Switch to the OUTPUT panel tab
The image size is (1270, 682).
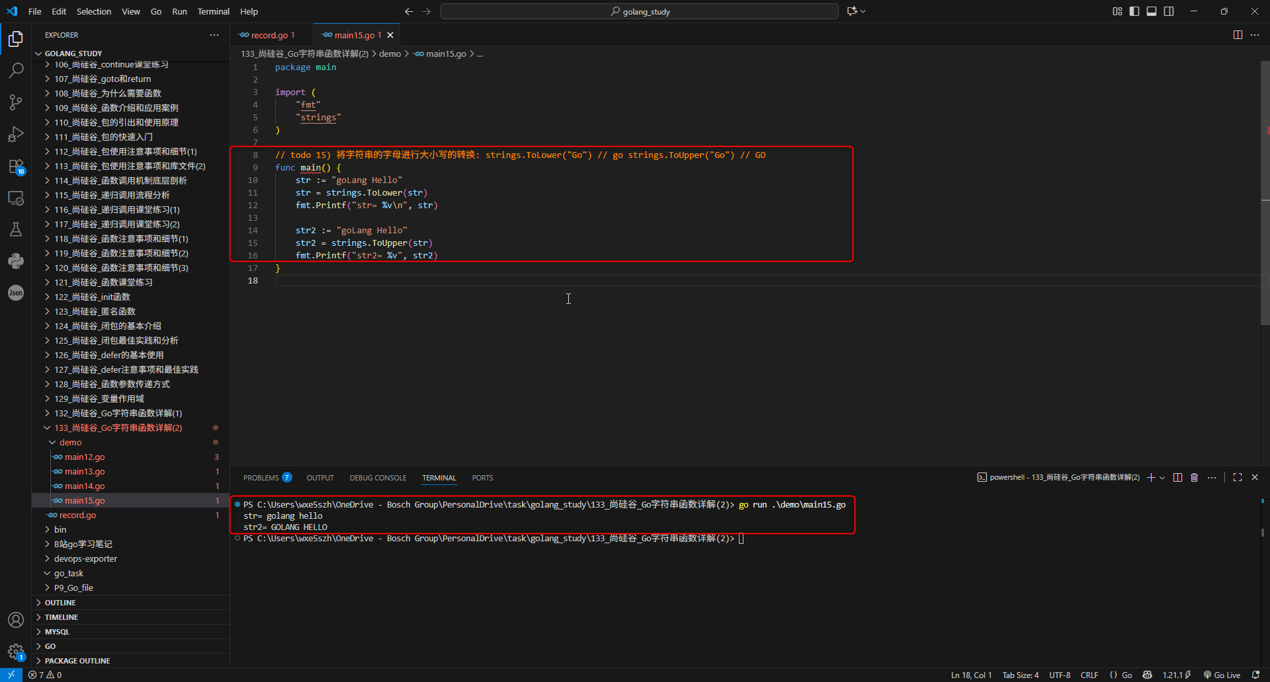(320, 478)
